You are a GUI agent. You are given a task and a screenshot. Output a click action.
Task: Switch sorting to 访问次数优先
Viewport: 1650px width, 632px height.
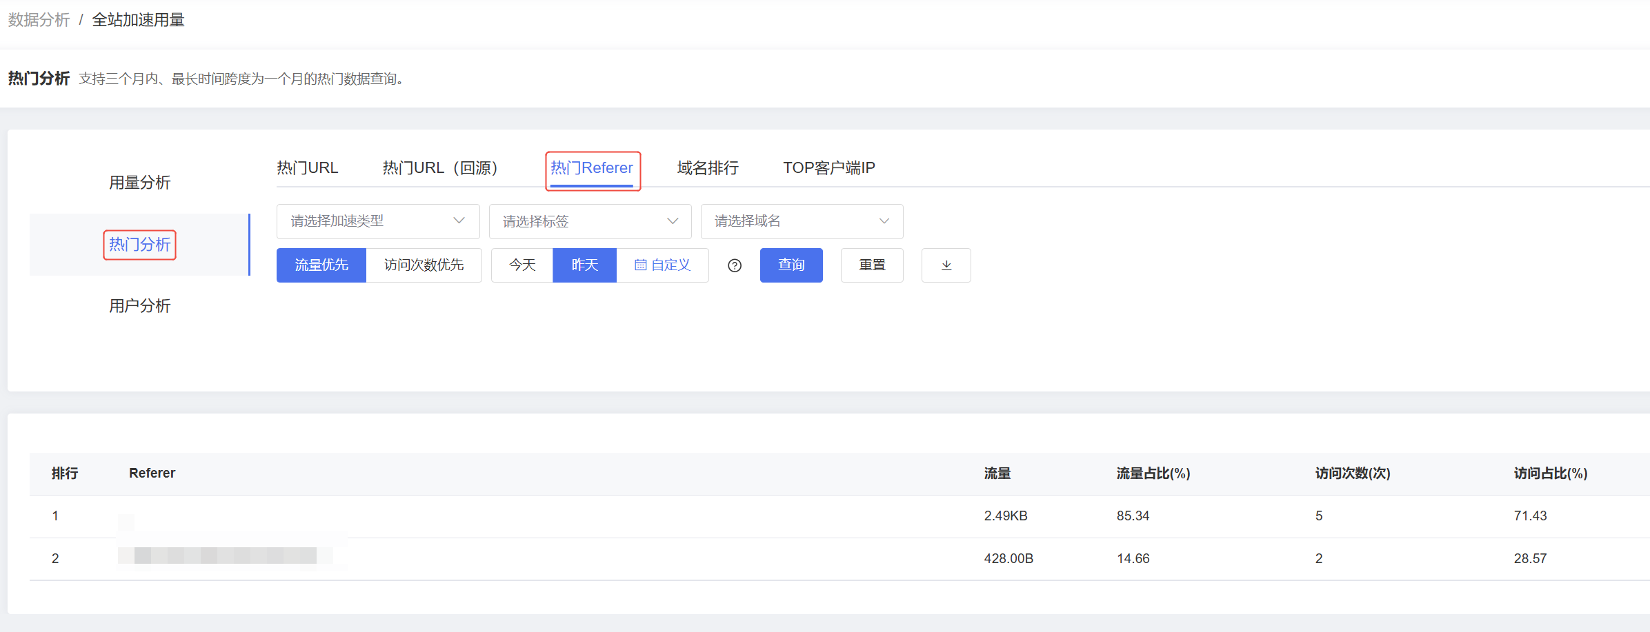pos(424,265)
